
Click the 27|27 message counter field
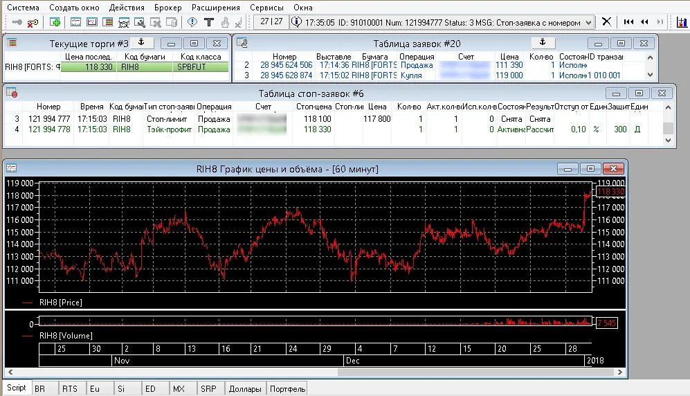point(271,21)
